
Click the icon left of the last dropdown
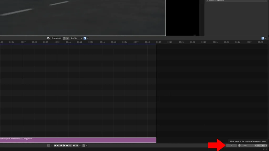[x=84, y=145]
